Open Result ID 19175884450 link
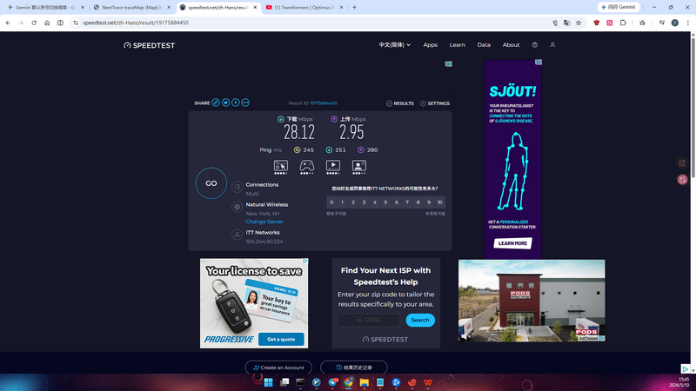 pyautogui.click(x=324, y=103)
